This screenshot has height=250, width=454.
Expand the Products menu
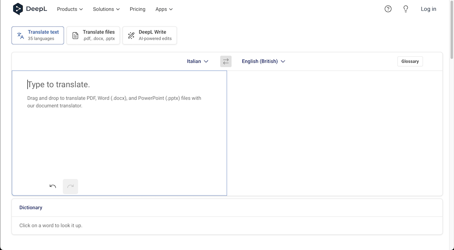[70, 9]
